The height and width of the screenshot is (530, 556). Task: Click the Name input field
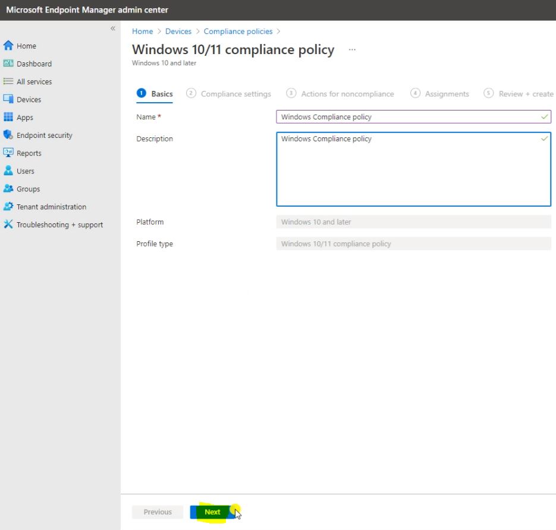(413, 117)
